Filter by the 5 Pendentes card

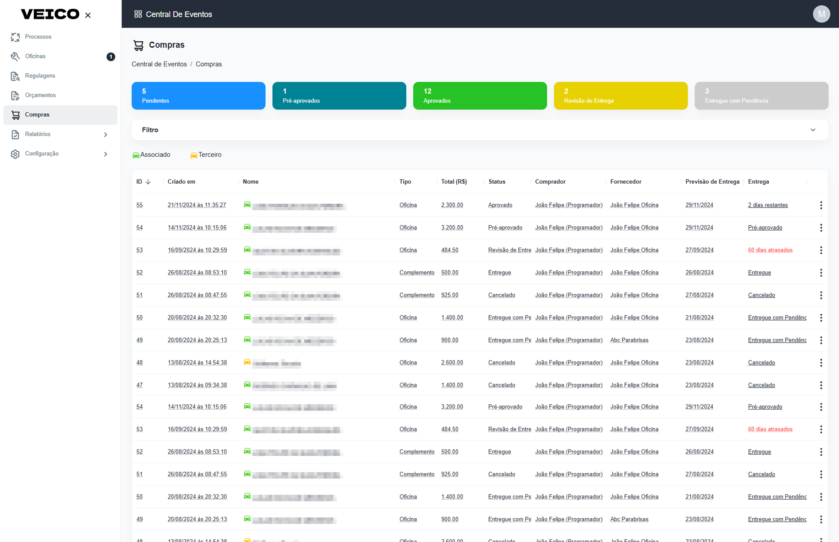click(198, 96)
